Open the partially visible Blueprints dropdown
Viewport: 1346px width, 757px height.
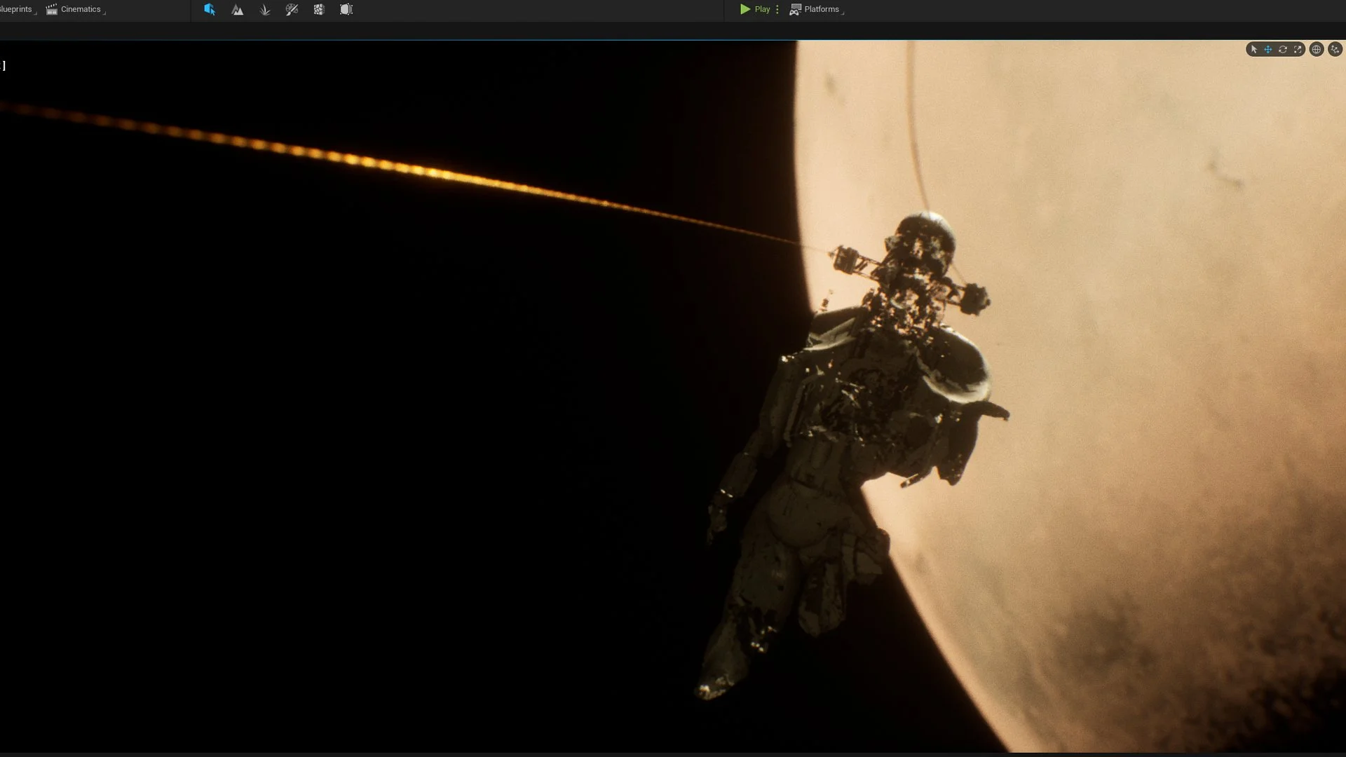(18, 9)
